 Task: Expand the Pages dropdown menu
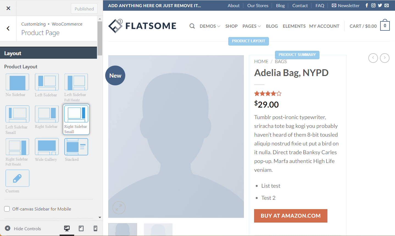[252, 26]
